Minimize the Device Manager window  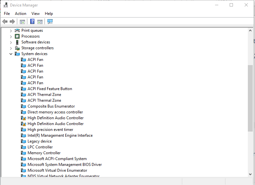pos(217,5)
